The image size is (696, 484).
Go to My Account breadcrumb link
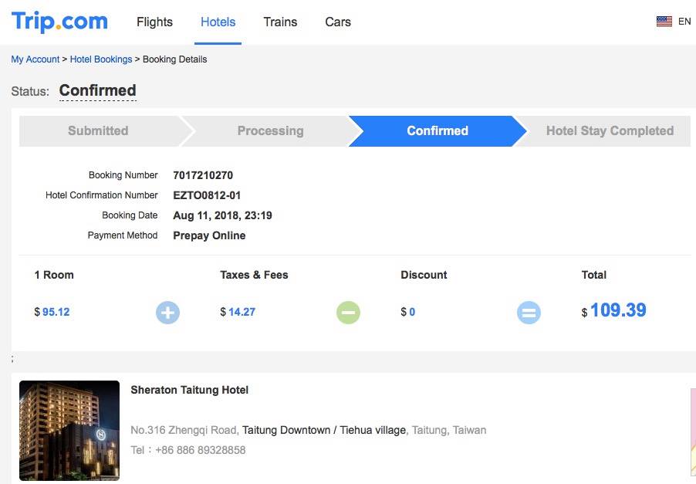(35, 59)
